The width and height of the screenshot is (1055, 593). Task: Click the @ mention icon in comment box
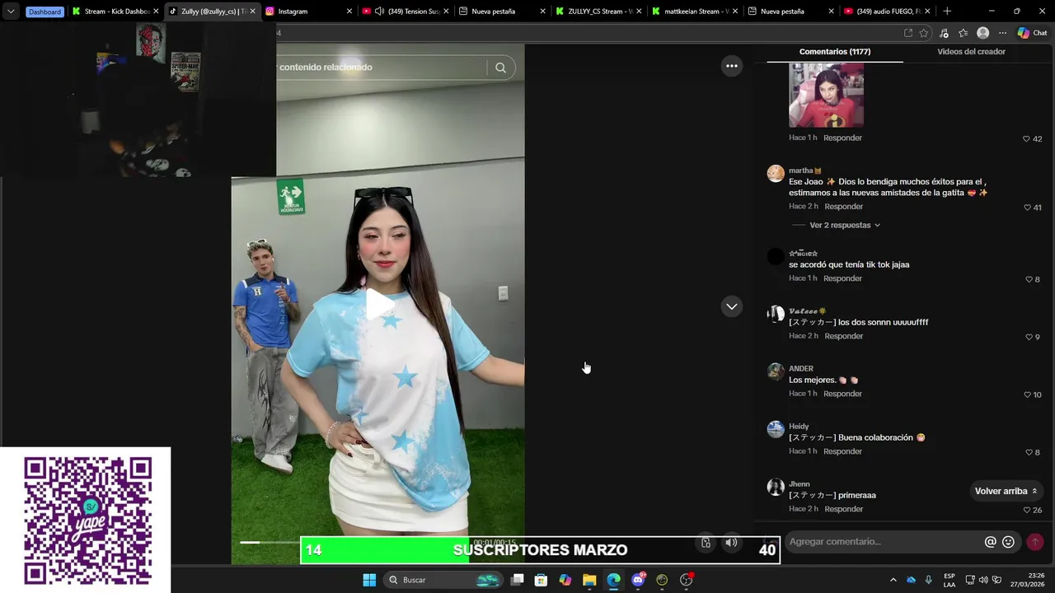990,542
